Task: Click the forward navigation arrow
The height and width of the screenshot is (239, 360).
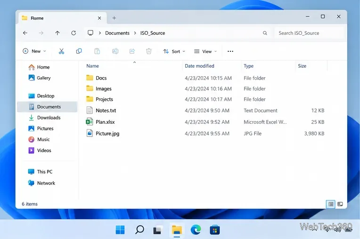Action: pos(41,33)
